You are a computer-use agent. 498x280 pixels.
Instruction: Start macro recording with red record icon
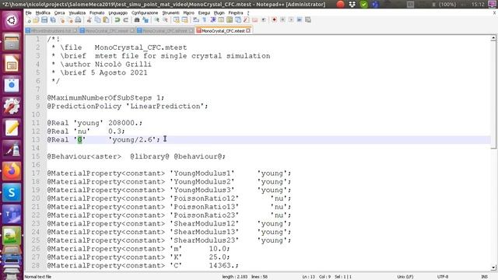pyautogui.click(x=274, y=20)
